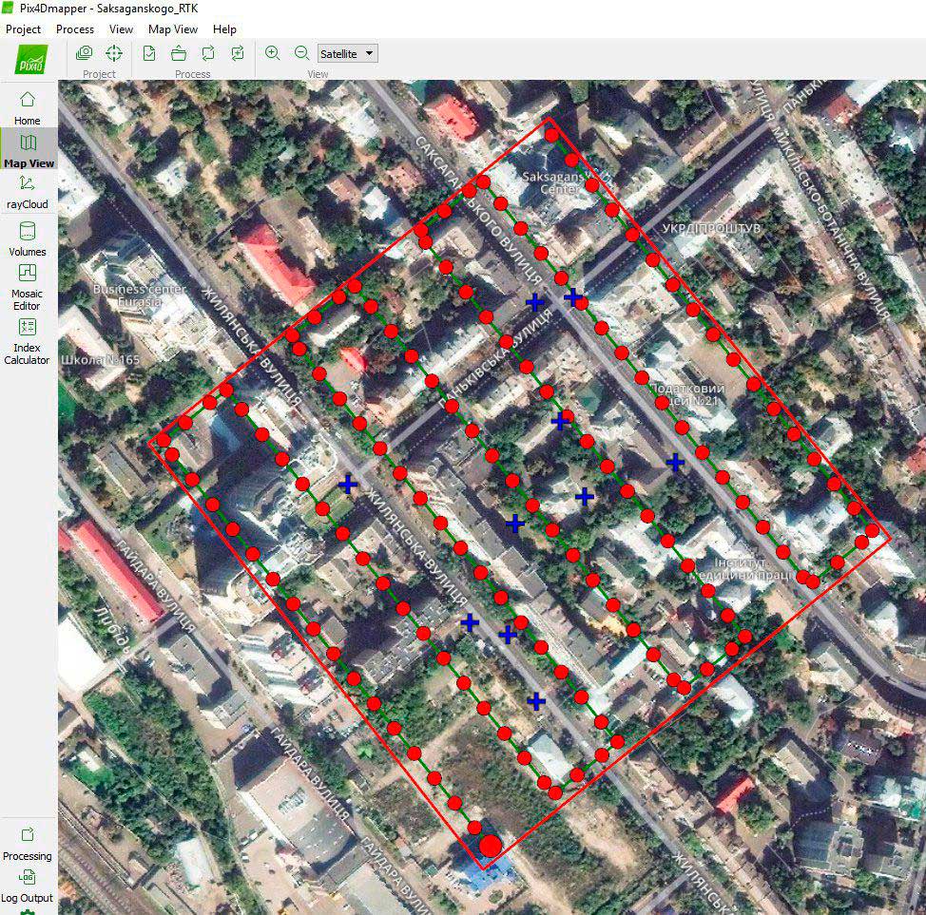The height and width of the screenshot is (915, 926).
Task: Open the rayCloud view
Action: pyautogui.click(x=28, y=193)
